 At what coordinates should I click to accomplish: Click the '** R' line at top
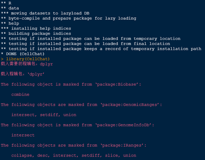[6, 3]
